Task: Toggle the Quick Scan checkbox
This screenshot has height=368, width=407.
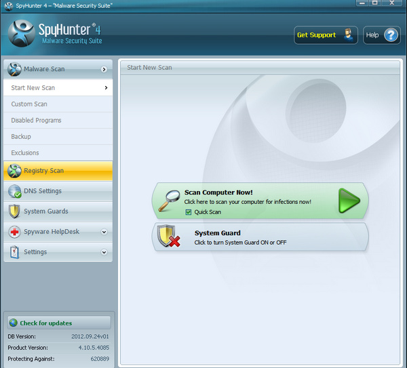Action: (x=188, y=212)
